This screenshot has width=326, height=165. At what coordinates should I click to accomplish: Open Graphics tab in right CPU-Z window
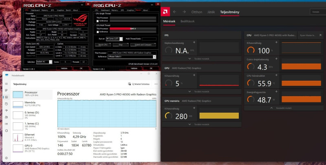click(130, 10)
